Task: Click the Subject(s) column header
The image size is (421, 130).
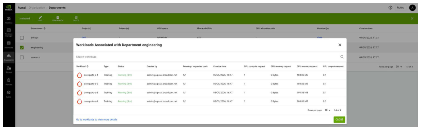Action: tap(124, 29)
